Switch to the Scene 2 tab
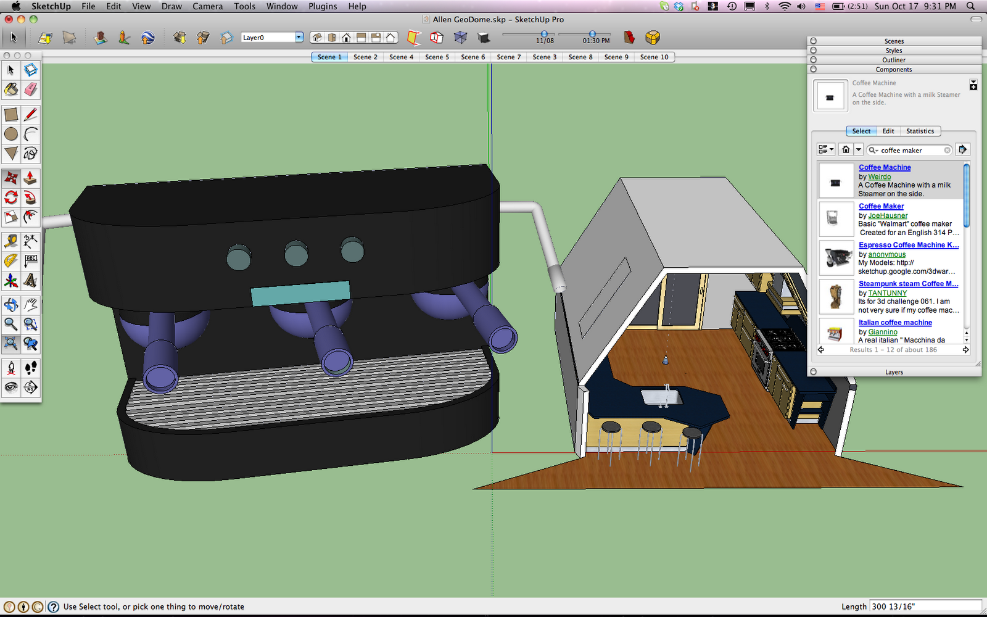Viewport: 987px width, 617px height. point(365,57)
